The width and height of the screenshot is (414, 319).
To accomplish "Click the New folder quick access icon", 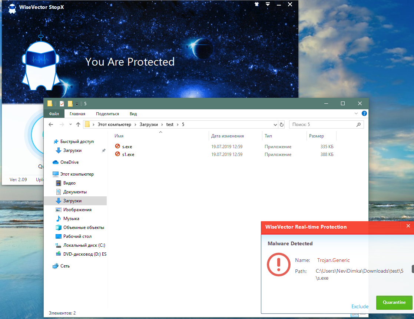I will tap(70, 104).
